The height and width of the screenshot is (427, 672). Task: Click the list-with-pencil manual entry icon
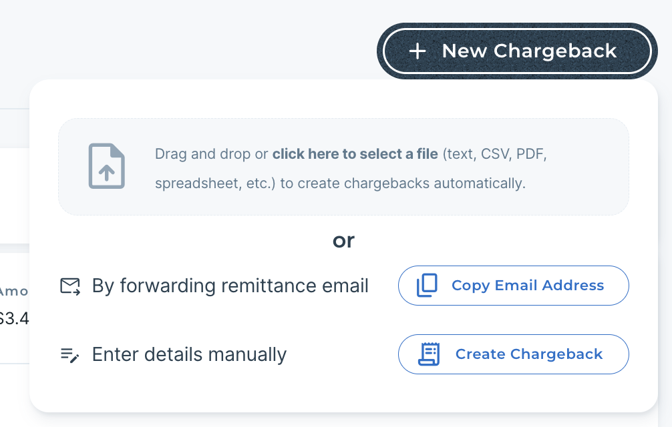point(70,355)
